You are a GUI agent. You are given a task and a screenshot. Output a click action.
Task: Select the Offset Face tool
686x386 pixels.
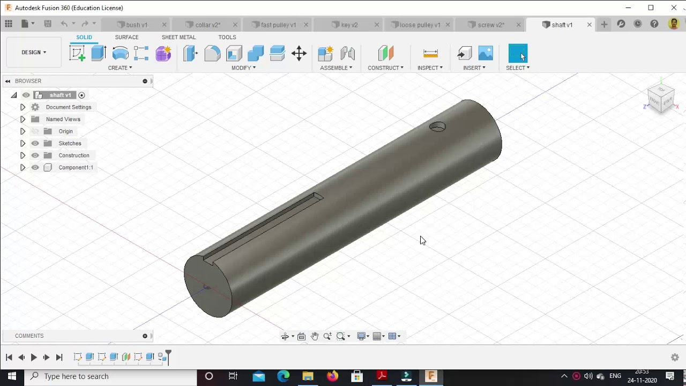pyautogui.click(x=277, y=53)
